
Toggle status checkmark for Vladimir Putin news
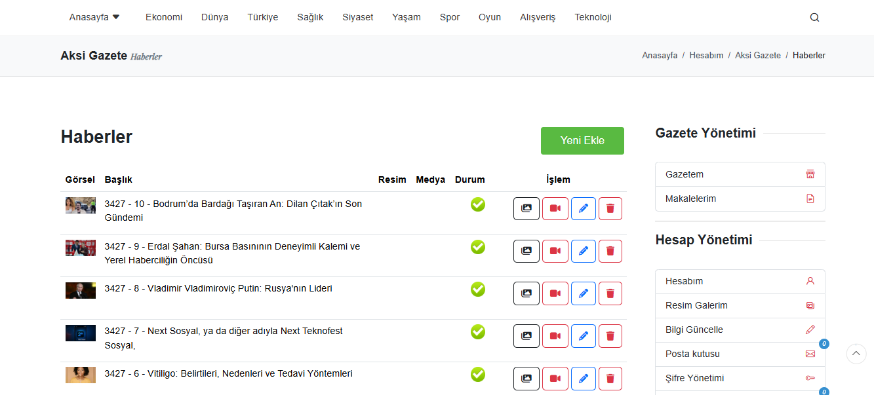click(x=478, y=289)
